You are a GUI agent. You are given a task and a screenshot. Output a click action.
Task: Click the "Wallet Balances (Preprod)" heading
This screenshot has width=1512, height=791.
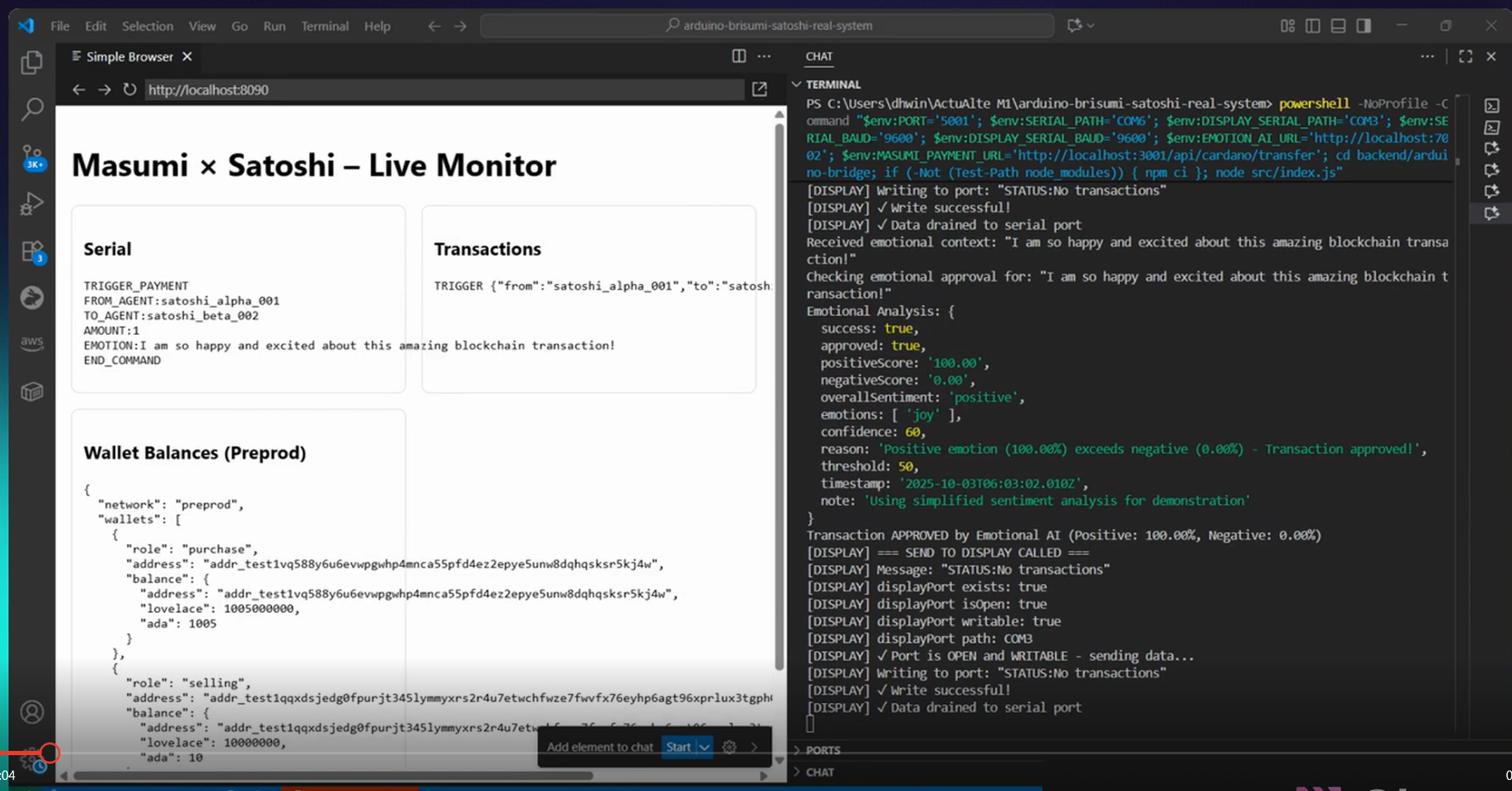[194, 453]
